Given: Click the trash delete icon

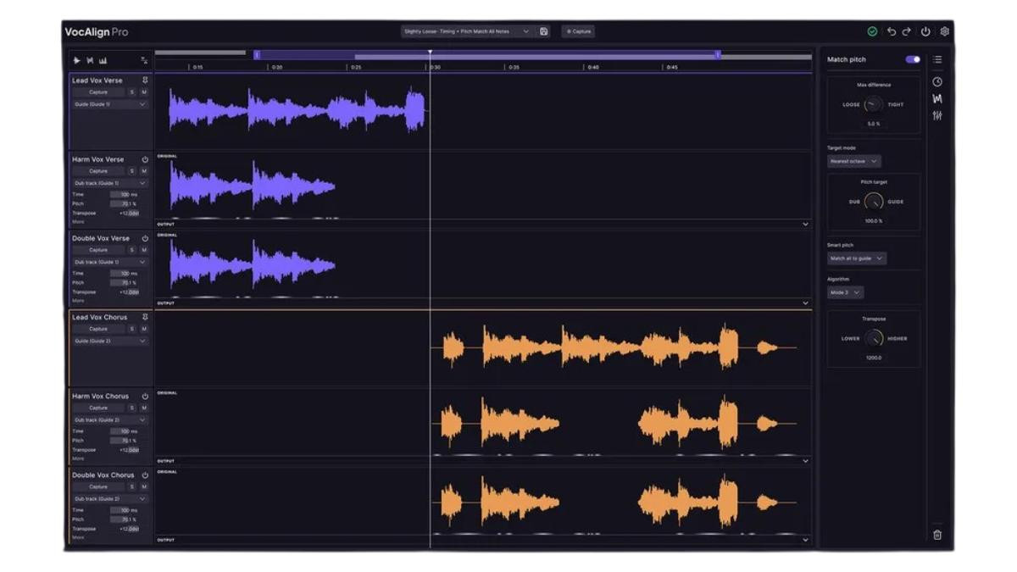Looking at the screenshot, I should coord(937,535).
